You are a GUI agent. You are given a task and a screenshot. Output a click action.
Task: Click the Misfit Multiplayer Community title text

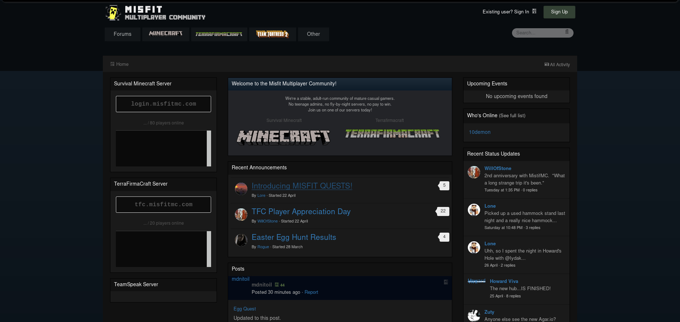[x=165, y=13]
